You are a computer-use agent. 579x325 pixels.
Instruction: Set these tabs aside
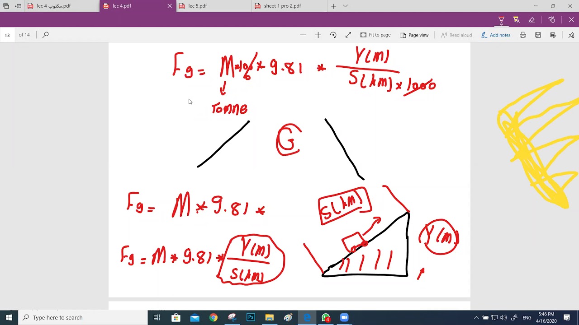pos(18,6)
